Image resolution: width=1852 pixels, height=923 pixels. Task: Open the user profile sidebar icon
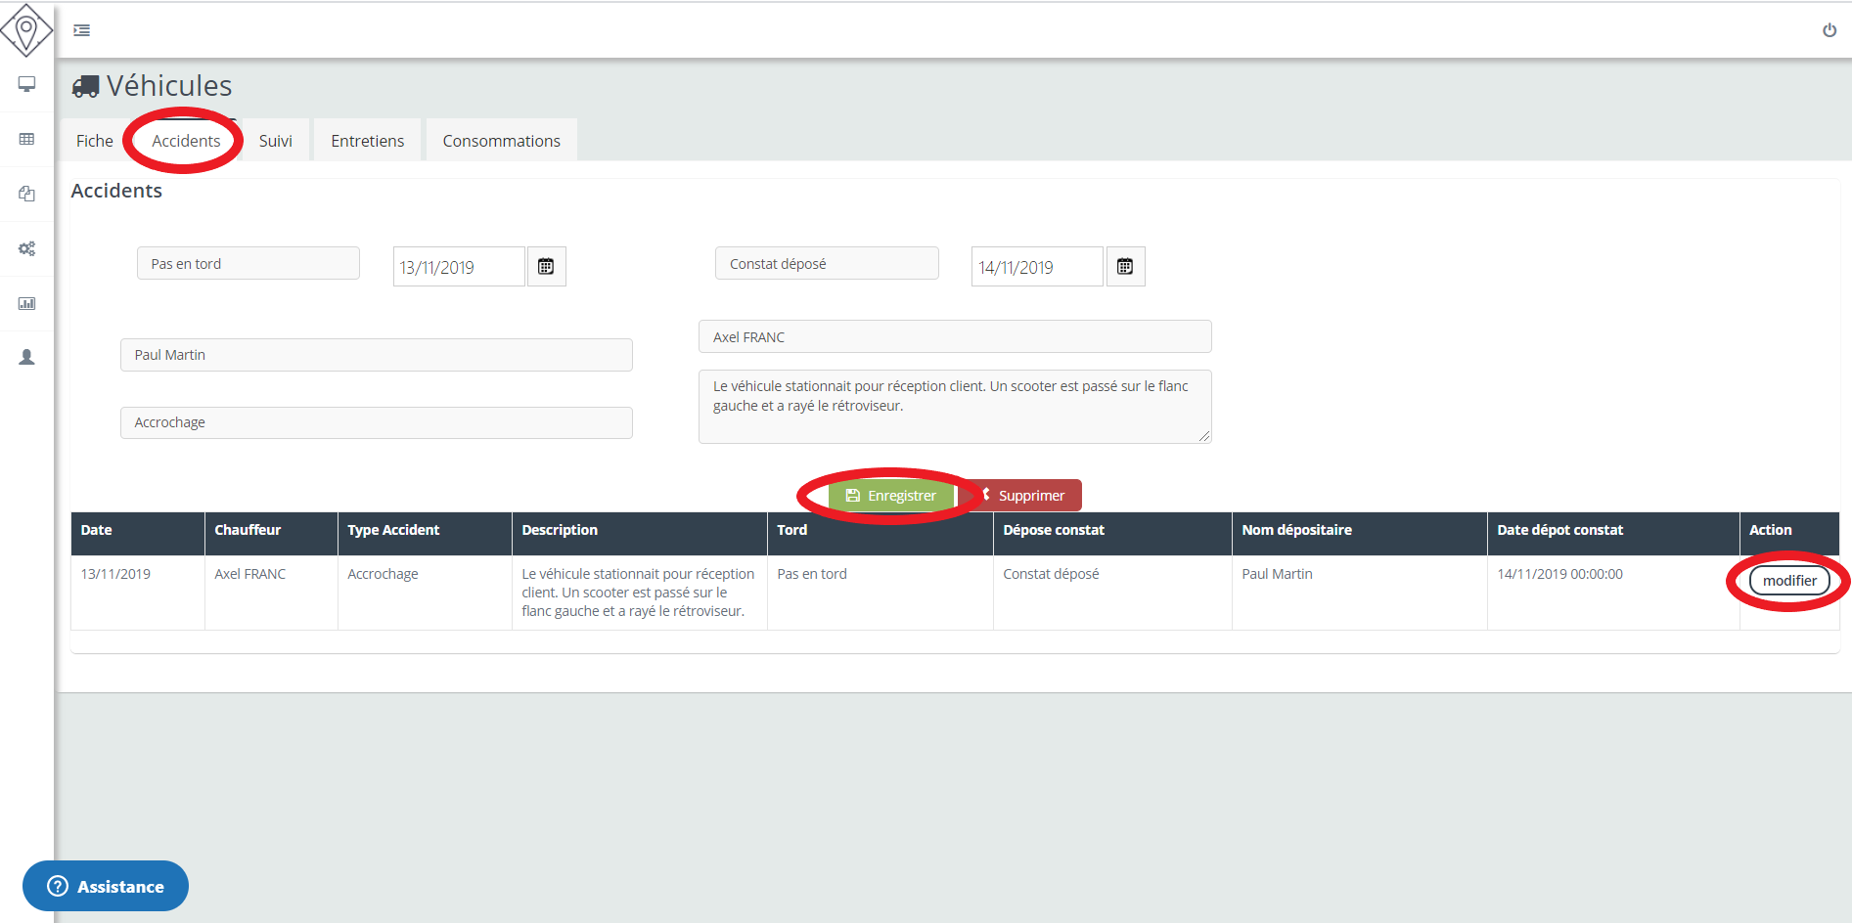tap(26, 358)
